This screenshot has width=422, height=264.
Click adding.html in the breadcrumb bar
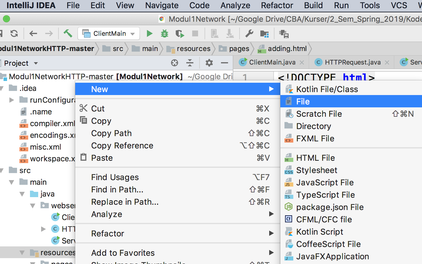point(282,49)
